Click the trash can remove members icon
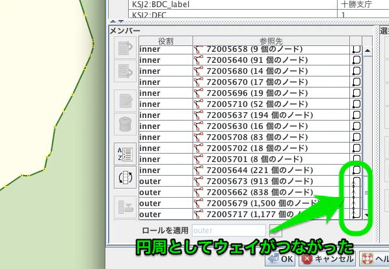The image size is (389, 269). point(125,124)
